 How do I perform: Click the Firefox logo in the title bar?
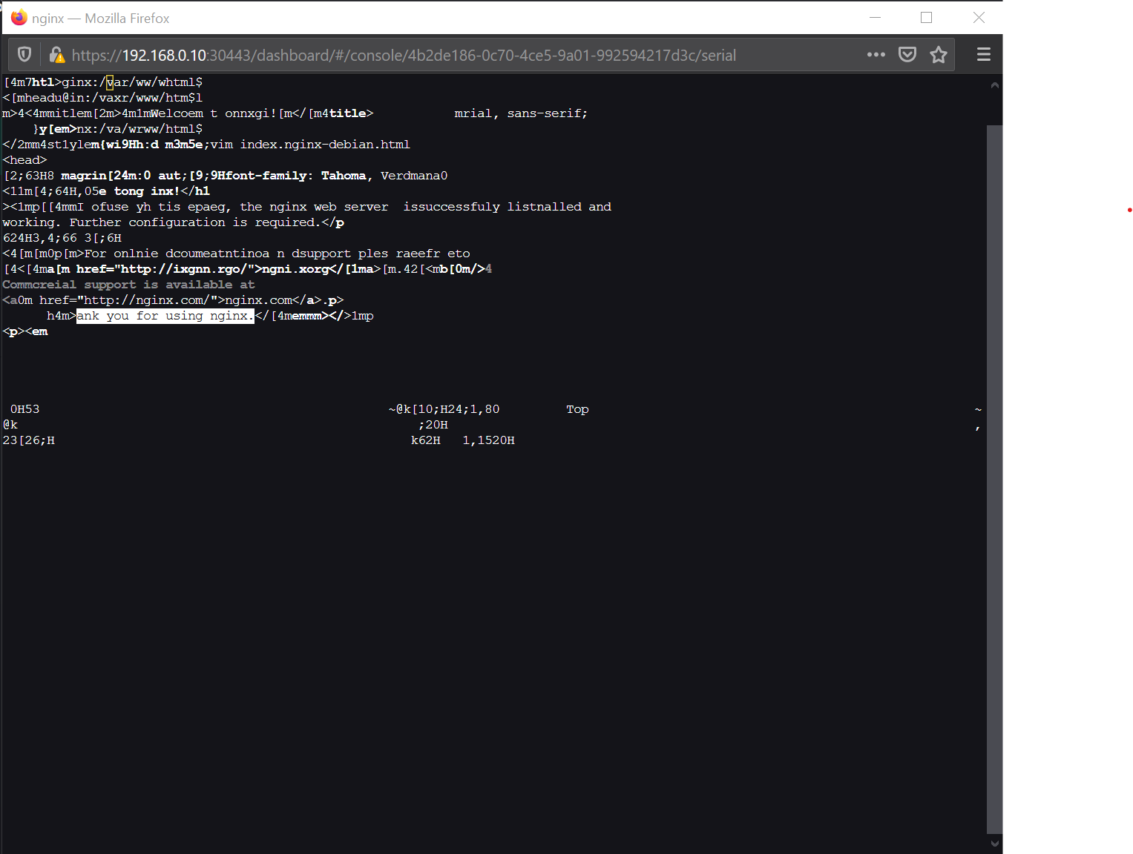[19, 16]
